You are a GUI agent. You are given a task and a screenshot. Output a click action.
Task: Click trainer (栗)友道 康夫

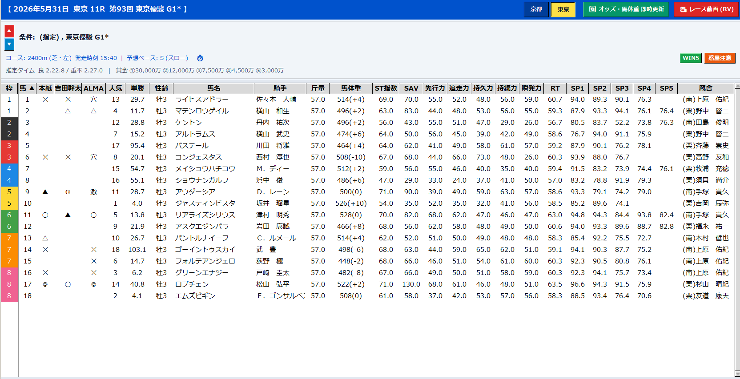tap(706, 296)
